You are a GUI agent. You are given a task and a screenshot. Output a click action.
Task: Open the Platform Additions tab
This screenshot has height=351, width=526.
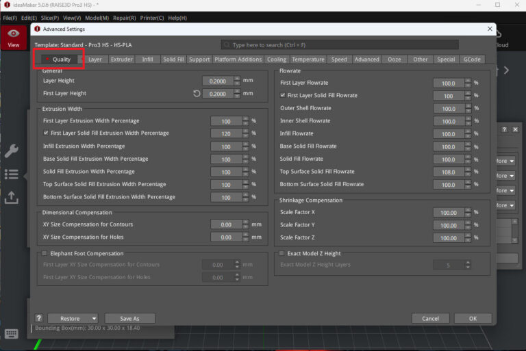238,60
